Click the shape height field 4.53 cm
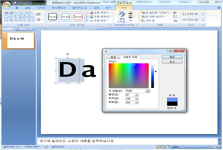Screen dimensions: 223x150 [194, 14]
